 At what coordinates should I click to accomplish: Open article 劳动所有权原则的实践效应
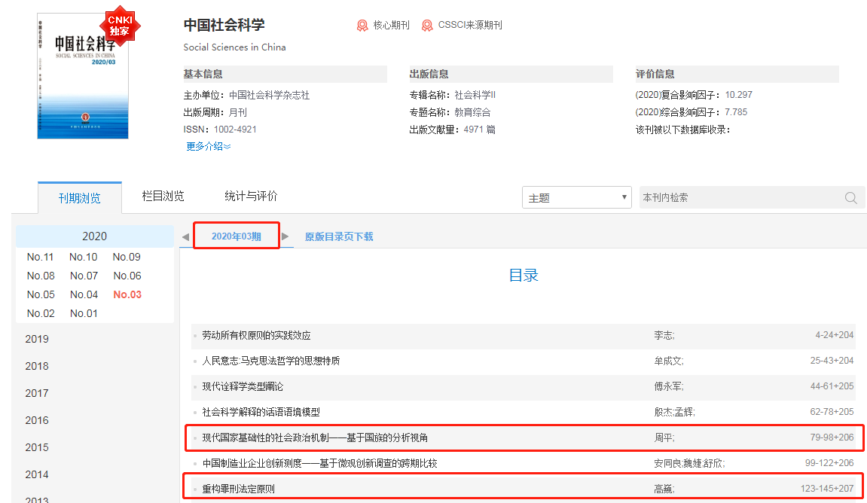tap(256, 335)
